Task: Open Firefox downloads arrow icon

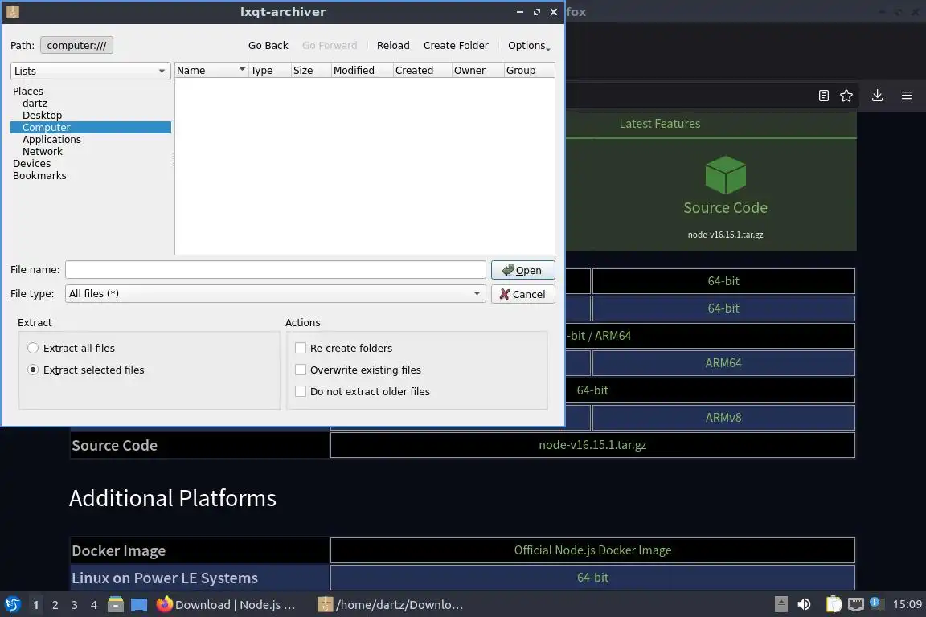Action: [x=878, y=96]
